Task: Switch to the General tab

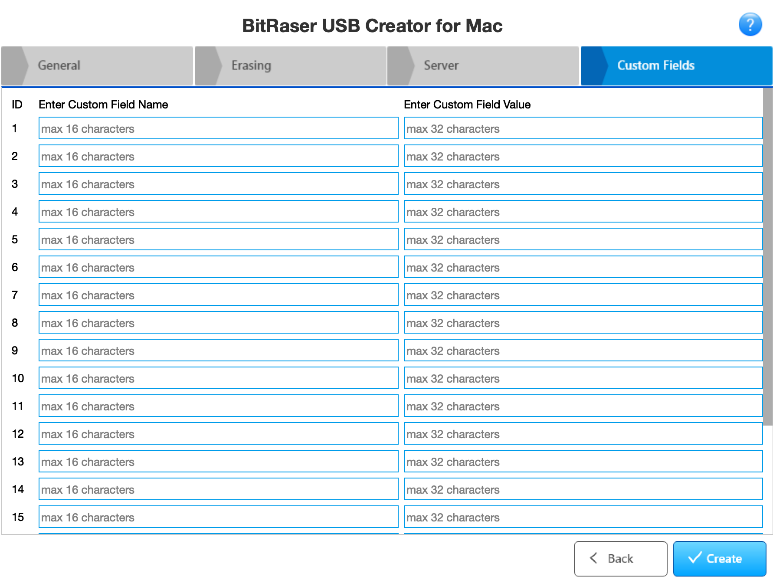Action: (x=97, y=66)
